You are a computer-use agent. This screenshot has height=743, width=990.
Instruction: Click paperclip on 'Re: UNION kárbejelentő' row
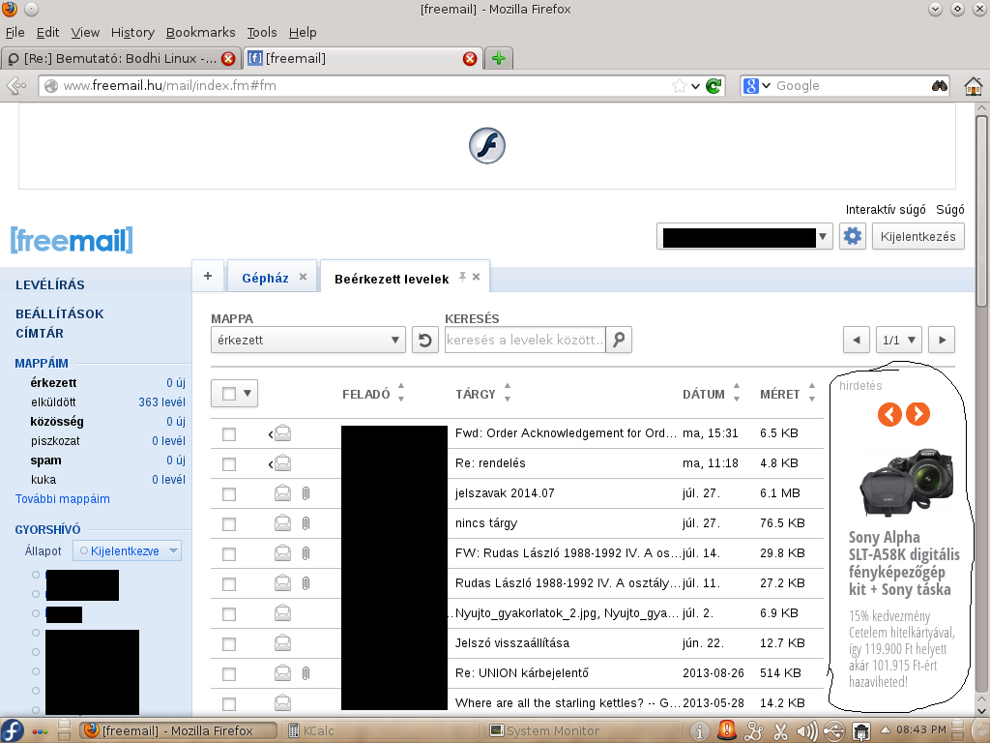[306, 673]
